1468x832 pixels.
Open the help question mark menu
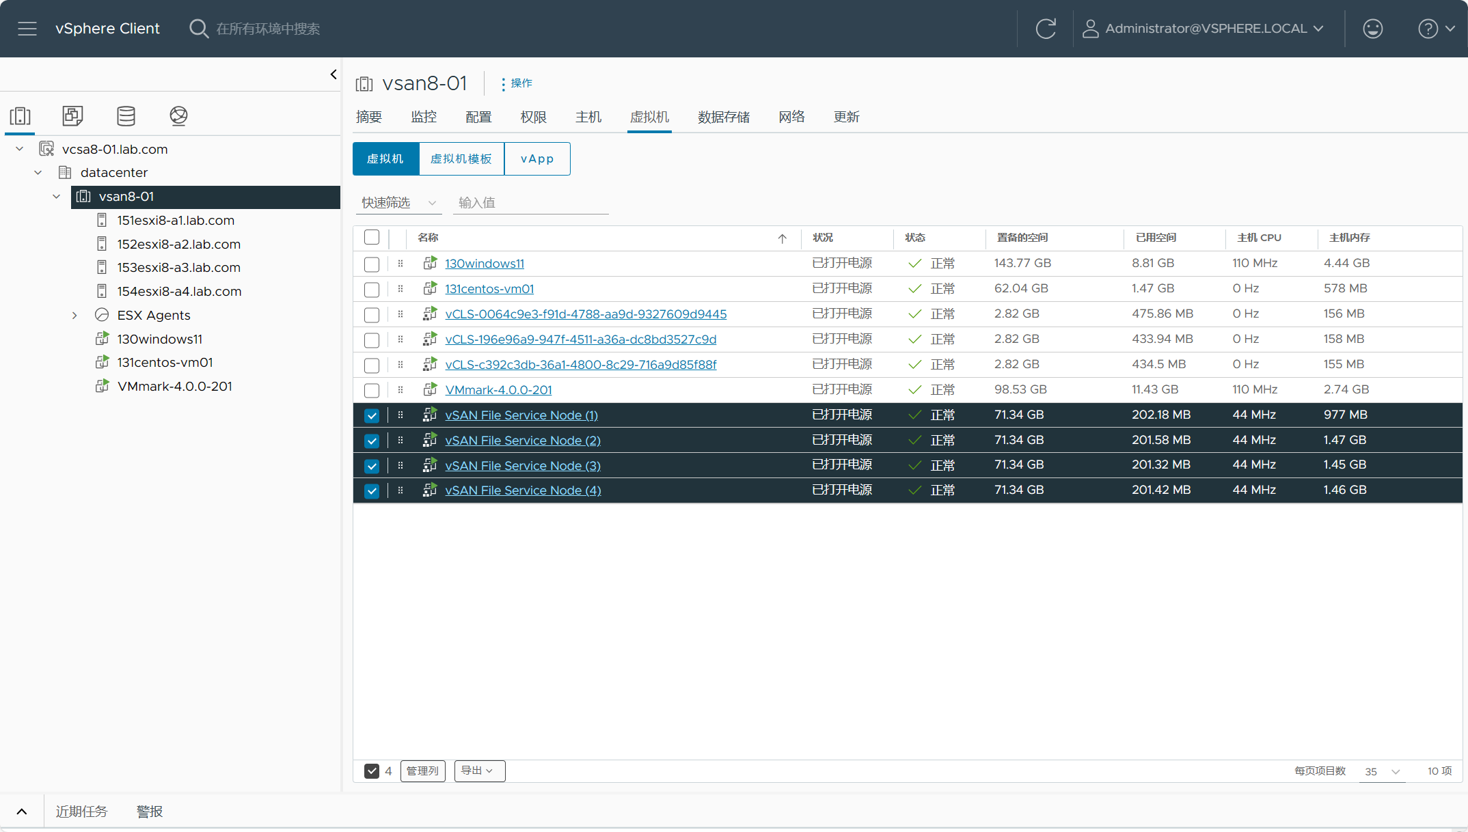tap(1436, 29)
